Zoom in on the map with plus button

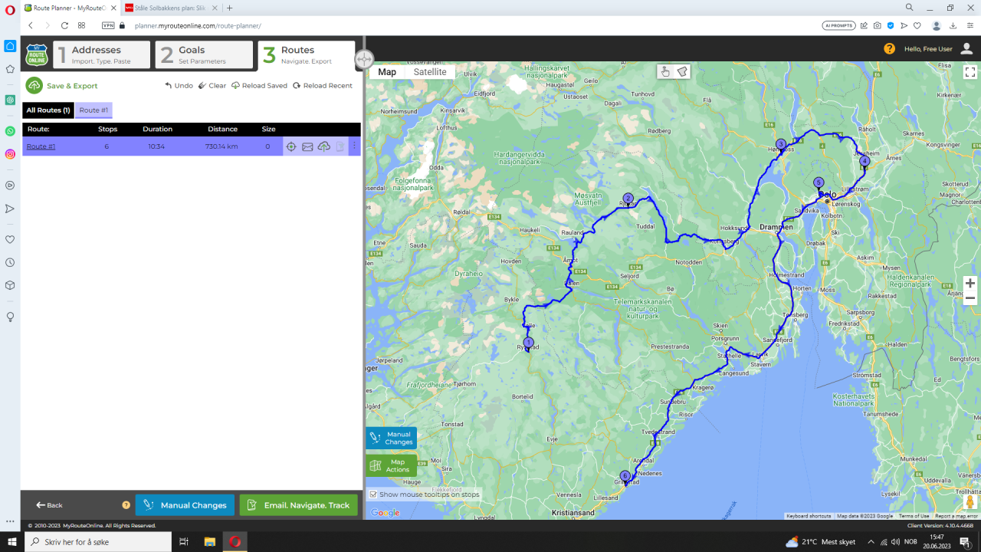coord(970,283)
